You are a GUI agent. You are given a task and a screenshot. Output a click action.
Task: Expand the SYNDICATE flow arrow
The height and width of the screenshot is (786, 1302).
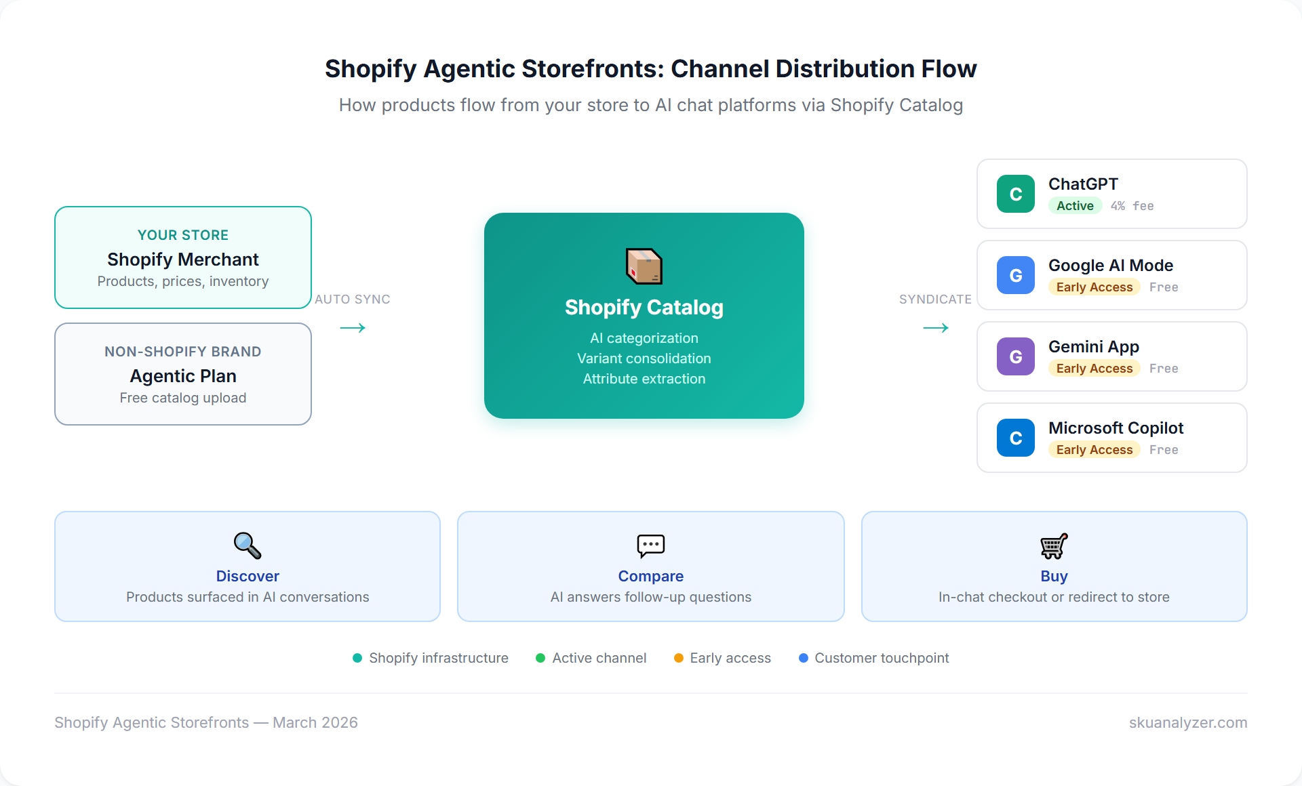click(x=936, y=328)
